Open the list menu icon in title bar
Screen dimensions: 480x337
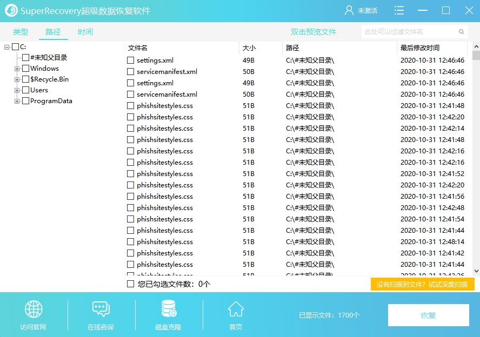[x=399, y=11]
